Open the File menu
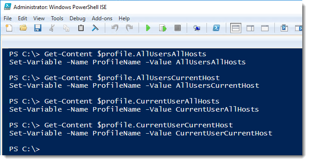Image resolution: width=309 pixels, height=162 pixels. click(8, 18)
